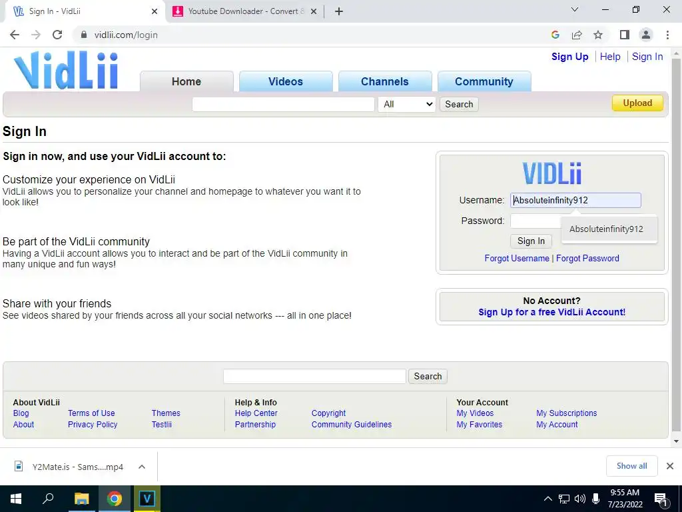Screen dimensions: 682x512
Task: Open the Channels navigation tab
Action: 385,81
